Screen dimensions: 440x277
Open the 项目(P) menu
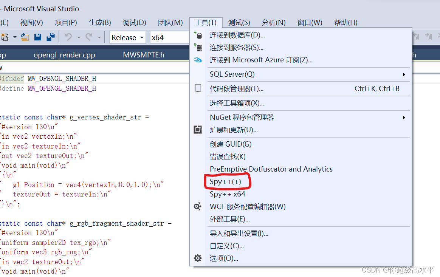(x=66, y=22)
